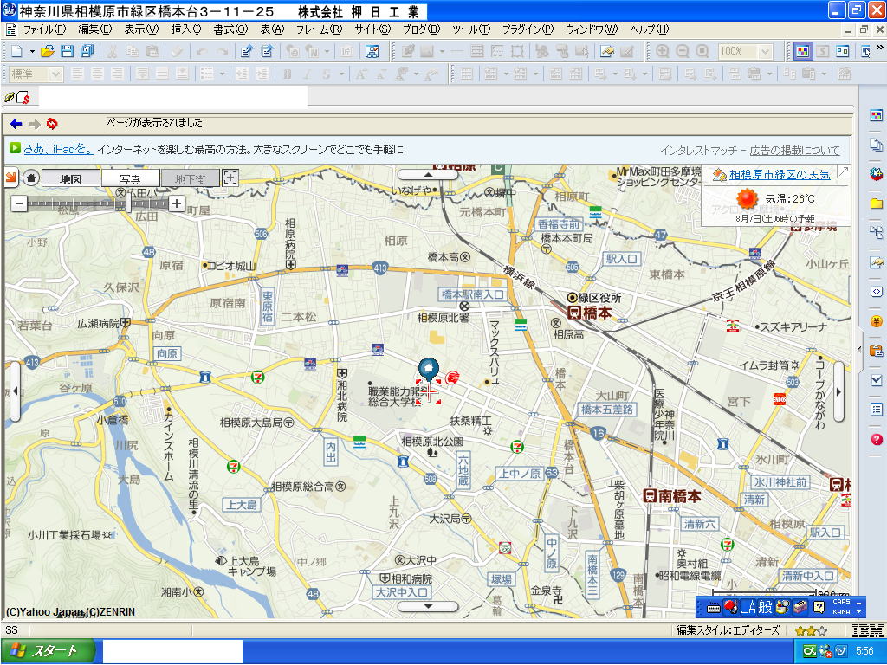Screen dimensions: 887x665
Task: Open the ヘルプ(H) menu
Action: 650,29
